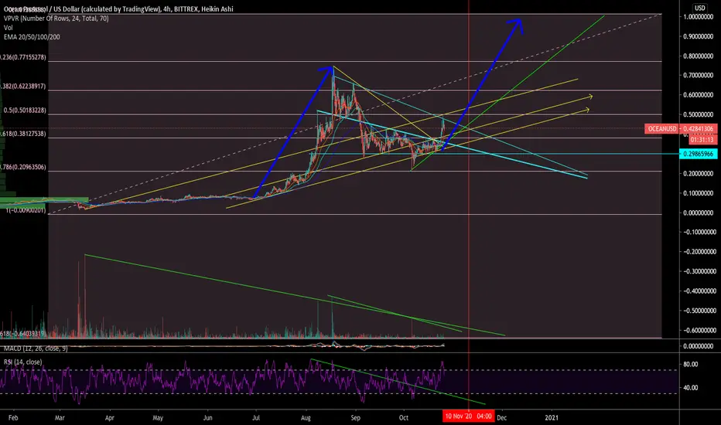
Task: Click Oct on the time axis
Action: pos(404,418)
